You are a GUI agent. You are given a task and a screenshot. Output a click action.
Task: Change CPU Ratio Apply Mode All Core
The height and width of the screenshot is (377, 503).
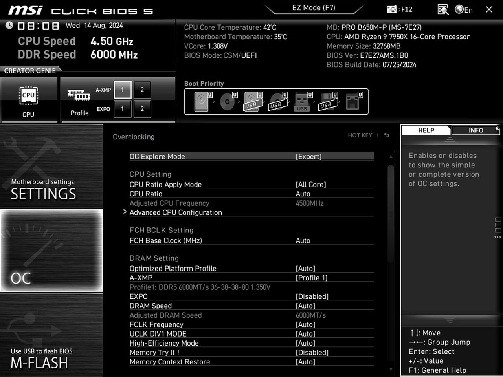pyautogui.click(x=251, y=185)
